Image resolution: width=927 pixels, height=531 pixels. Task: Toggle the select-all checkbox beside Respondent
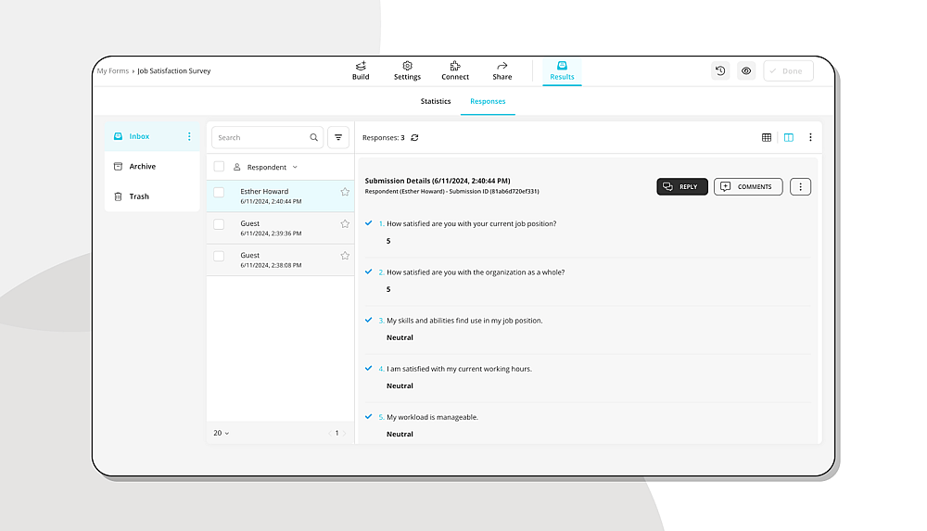[x=219, y=167]
